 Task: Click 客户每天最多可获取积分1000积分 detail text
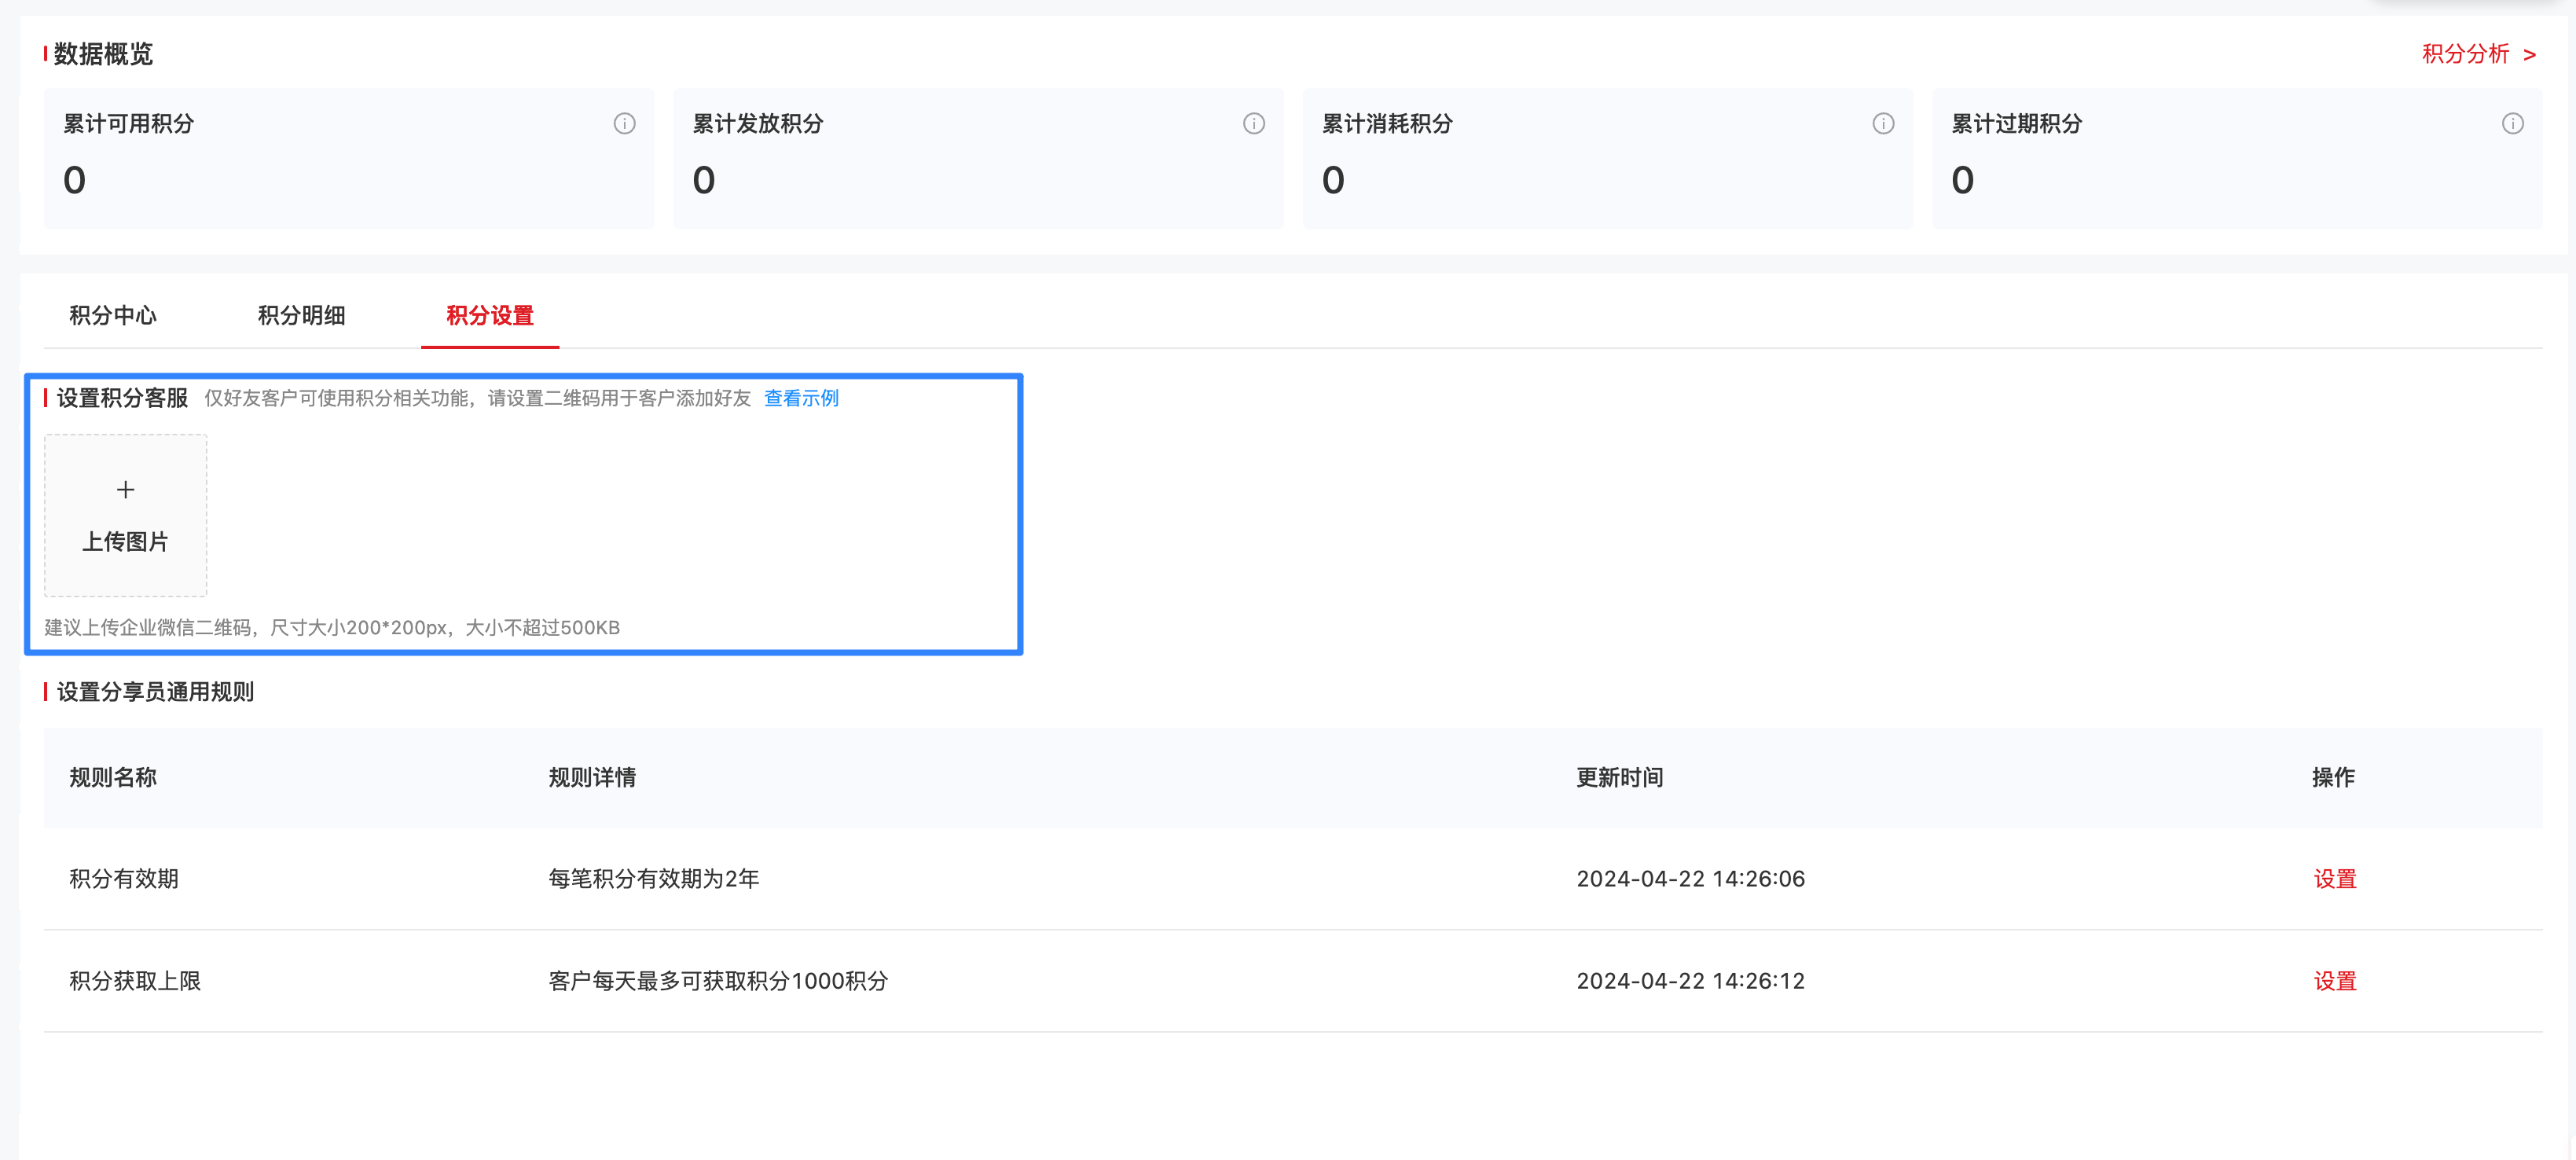[x=718, y=981]
